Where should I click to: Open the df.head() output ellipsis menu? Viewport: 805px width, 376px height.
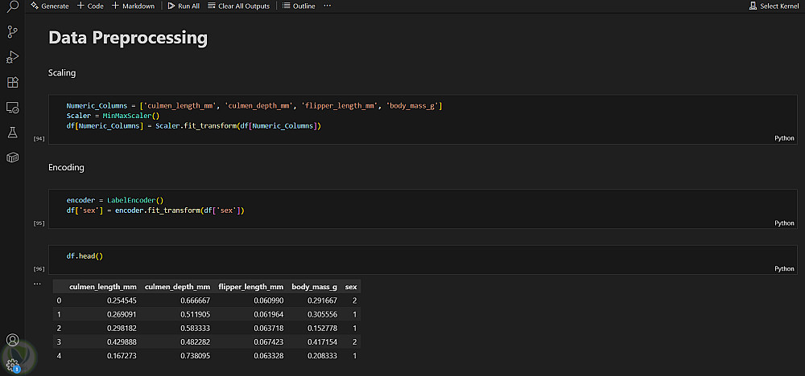pos(37,284)
